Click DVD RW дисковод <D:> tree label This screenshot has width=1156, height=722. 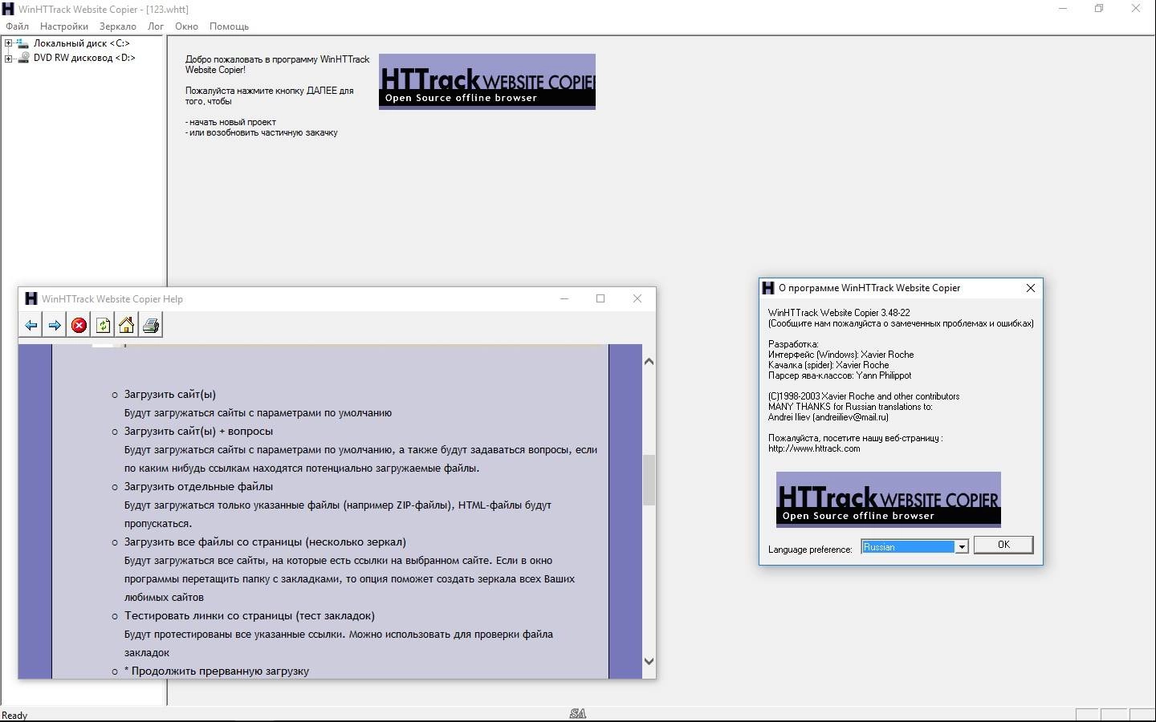pyautogui.click(x=84, y=58)
